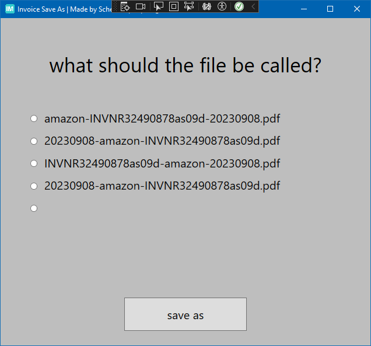Toggle Display Layout Adorners icon
The image size is (371, 346).
pyautogui.click(x=174, y=6)
